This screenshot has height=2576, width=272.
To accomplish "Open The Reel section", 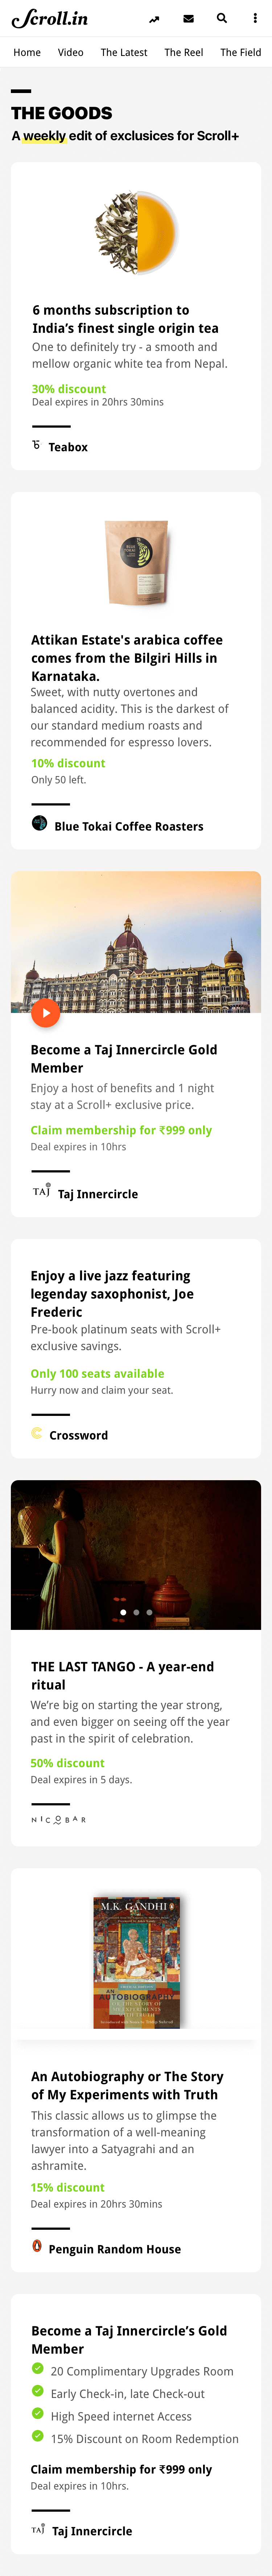I will tap(184, 52).
